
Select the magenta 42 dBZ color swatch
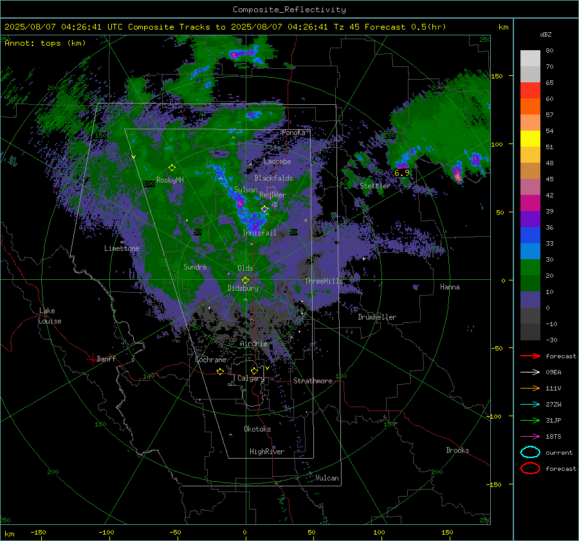coord(530,203)
